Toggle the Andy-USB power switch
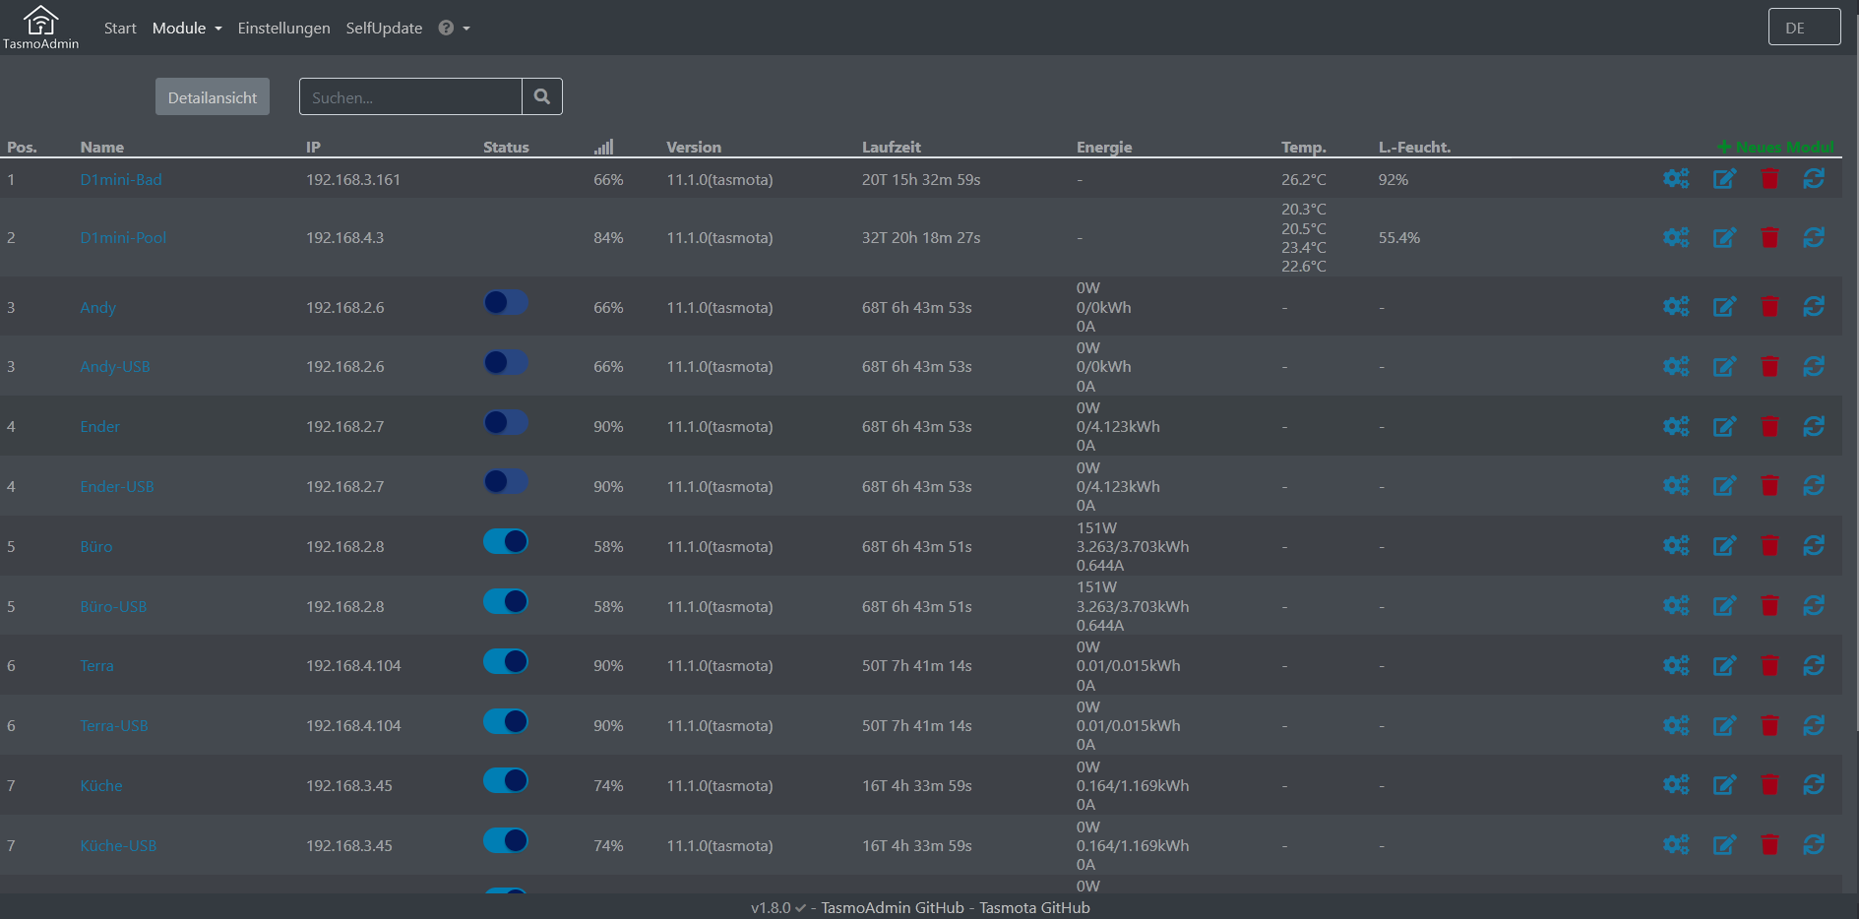Viewport: 1859px width, 919px height. pos(506,363)
